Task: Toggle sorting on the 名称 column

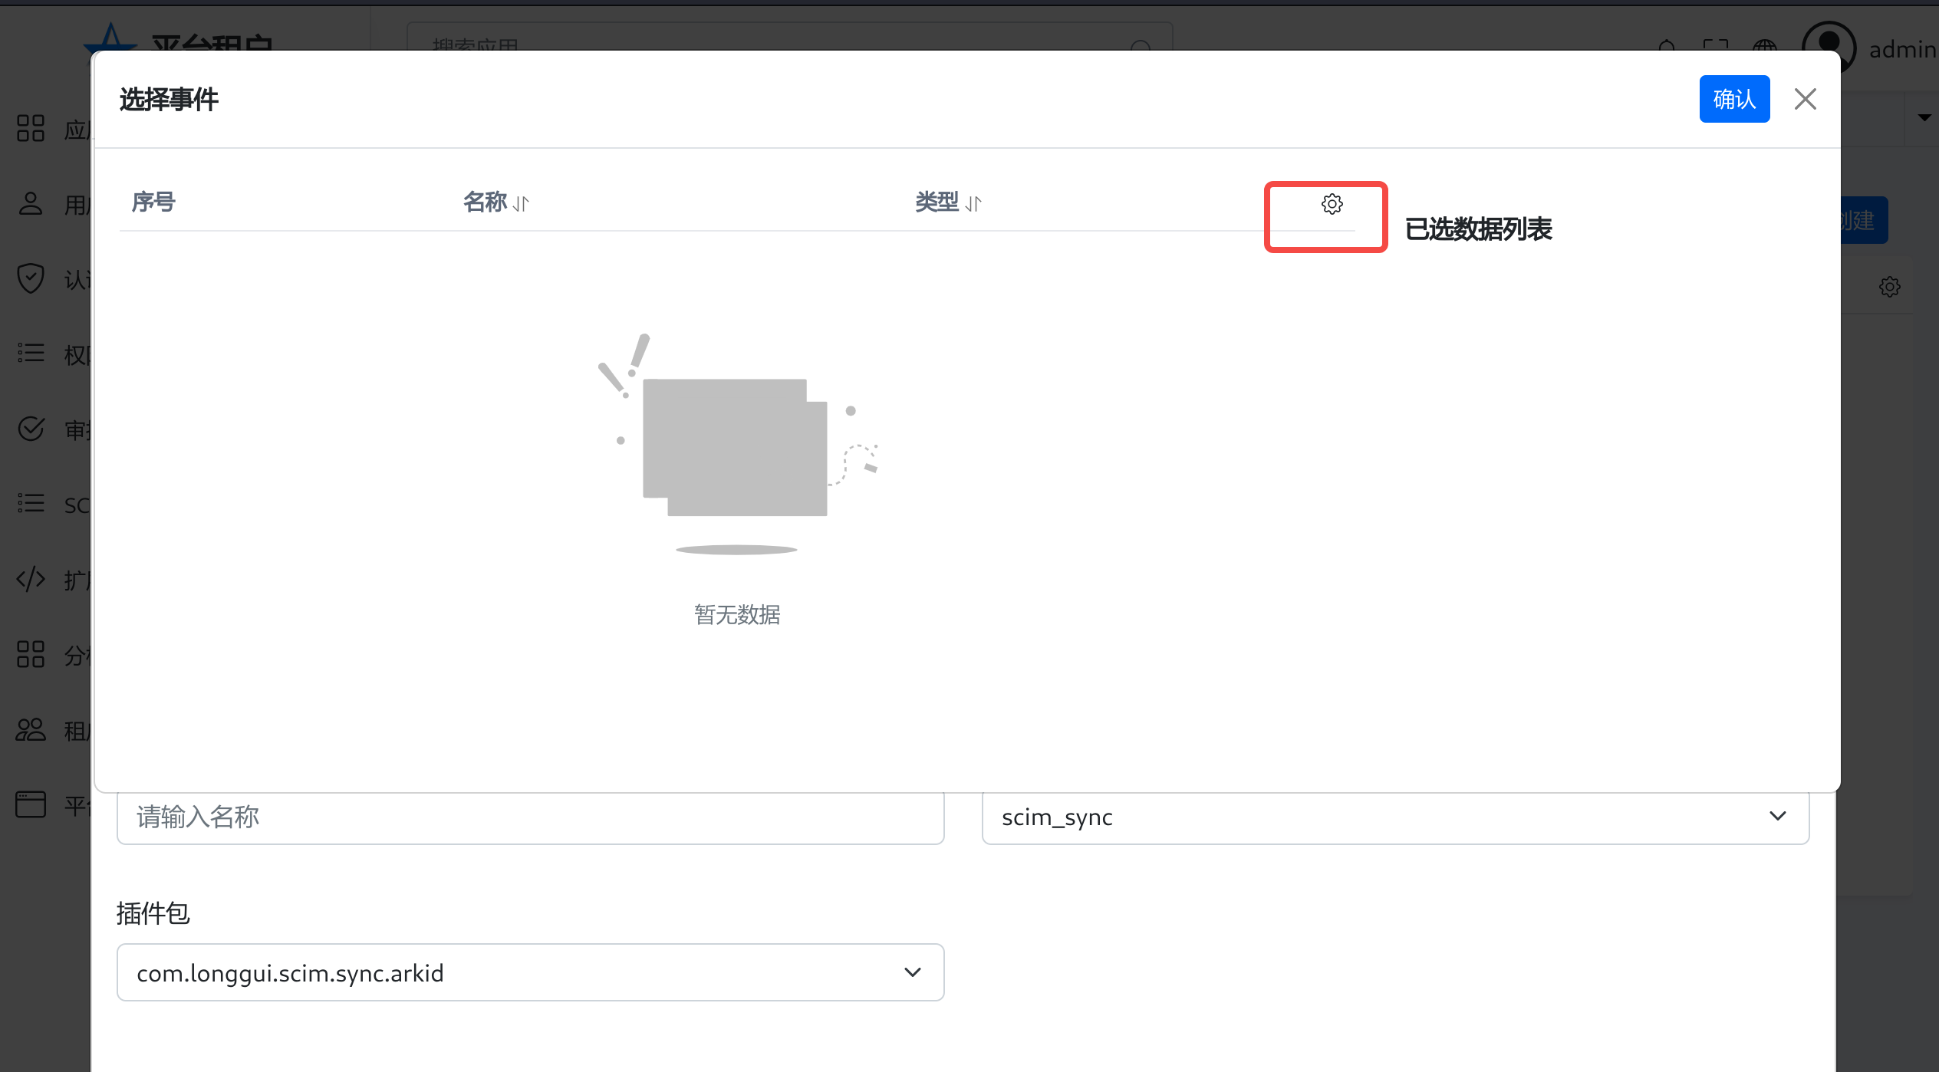Action: click(x=522, y=202)
